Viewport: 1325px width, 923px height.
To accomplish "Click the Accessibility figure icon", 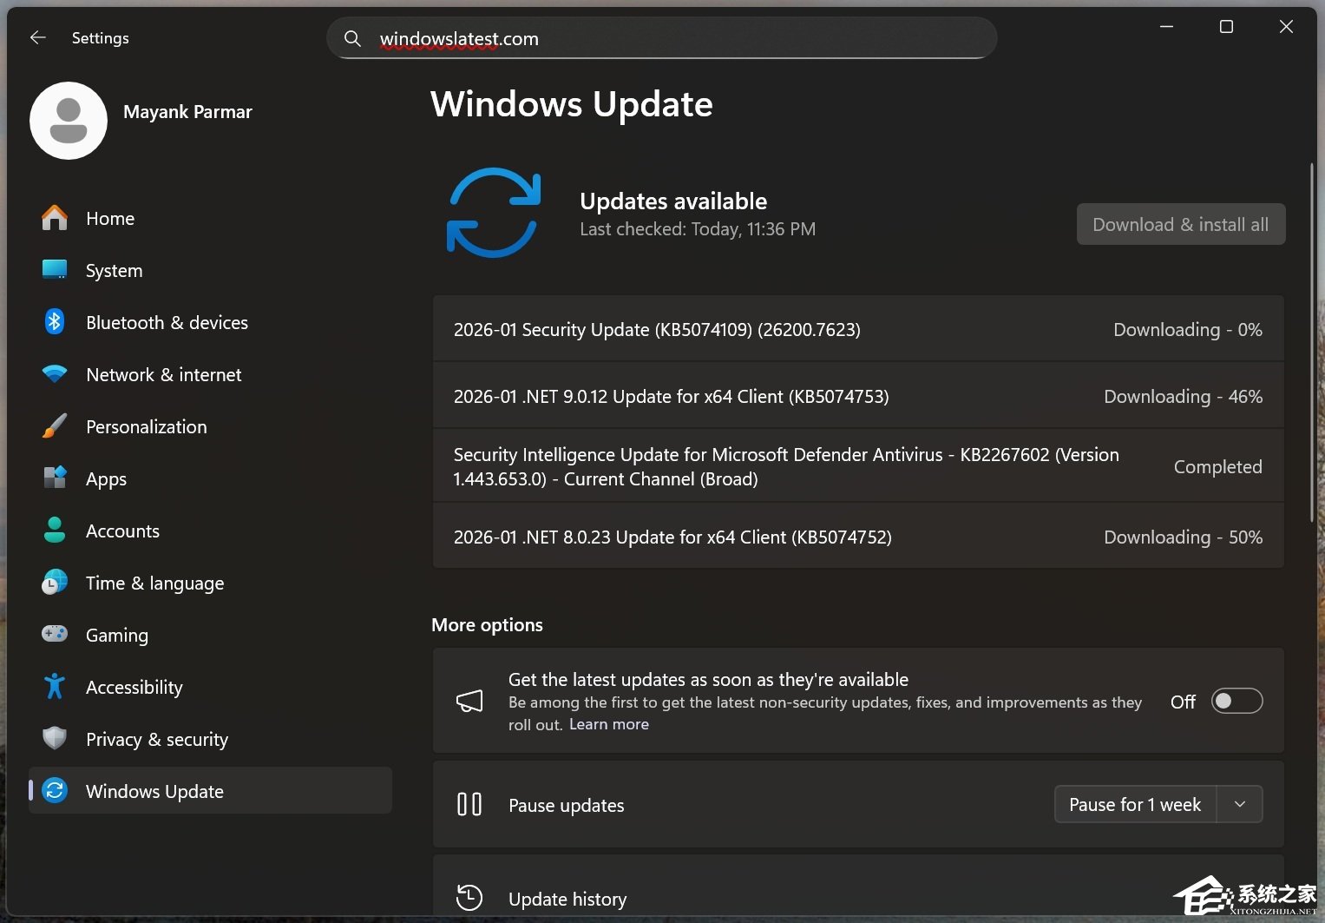I will point(55,686).
